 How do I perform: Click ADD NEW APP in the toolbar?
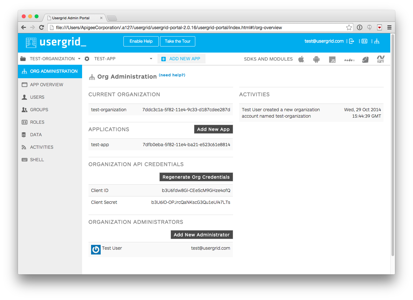(x=181, y=59)
